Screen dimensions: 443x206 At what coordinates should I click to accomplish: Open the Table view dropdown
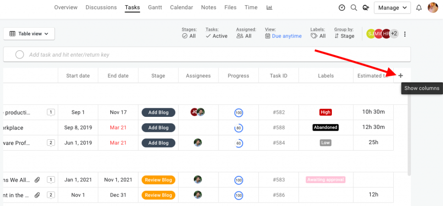pos(29,34)
